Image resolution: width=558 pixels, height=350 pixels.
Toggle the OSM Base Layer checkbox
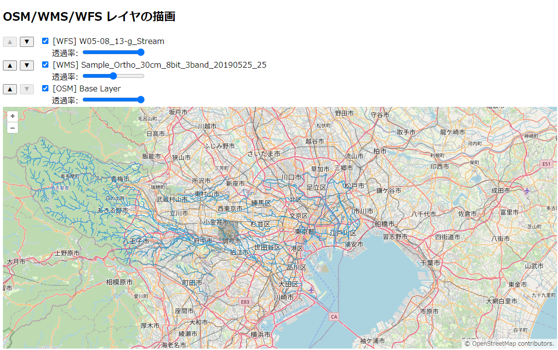[45, 88]
